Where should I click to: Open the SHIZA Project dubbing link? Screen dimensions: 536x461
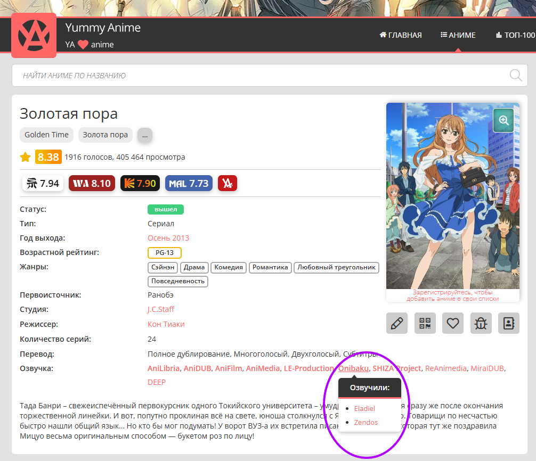[x=396, y=368]
